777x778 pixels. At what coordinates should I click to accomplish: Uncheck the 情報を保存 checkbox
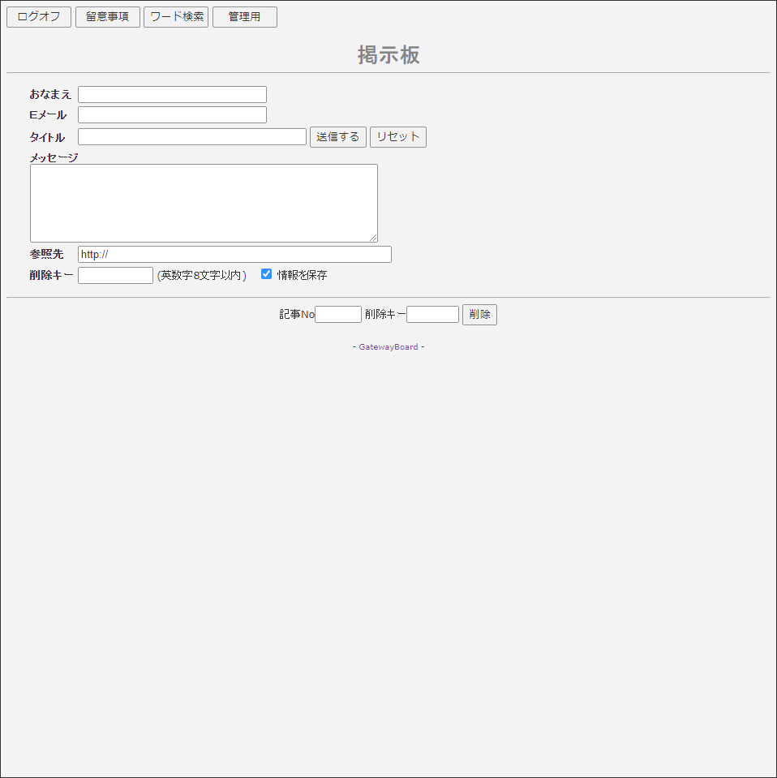[x=266, y=274]
